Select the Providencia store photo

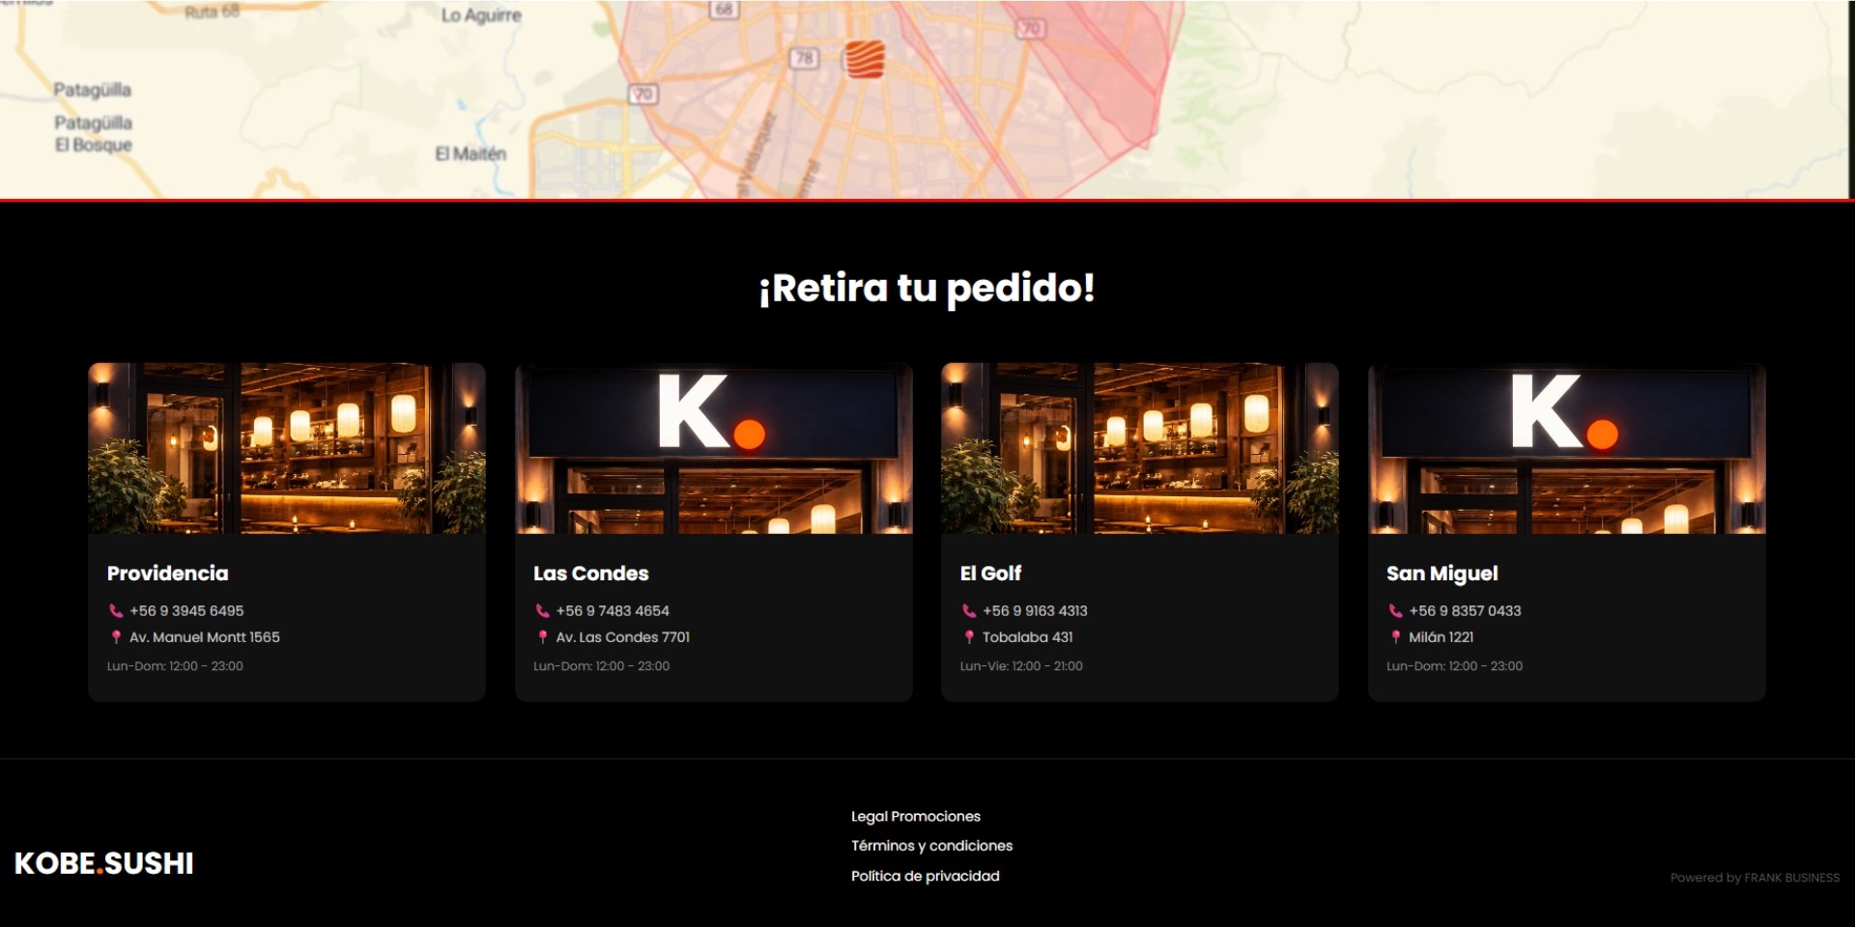[x=287, y=448]
